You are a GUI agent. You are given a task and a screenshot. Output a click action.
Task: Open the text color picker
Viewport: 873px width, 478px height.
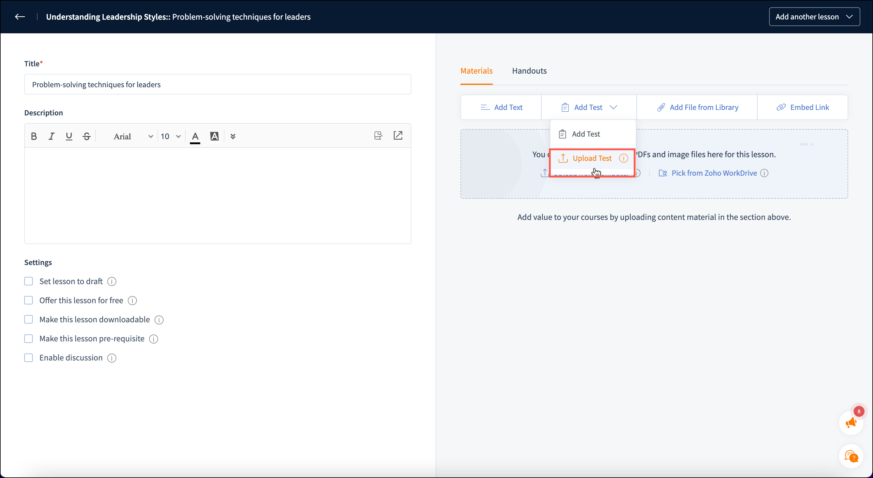(x=195, y=136)
